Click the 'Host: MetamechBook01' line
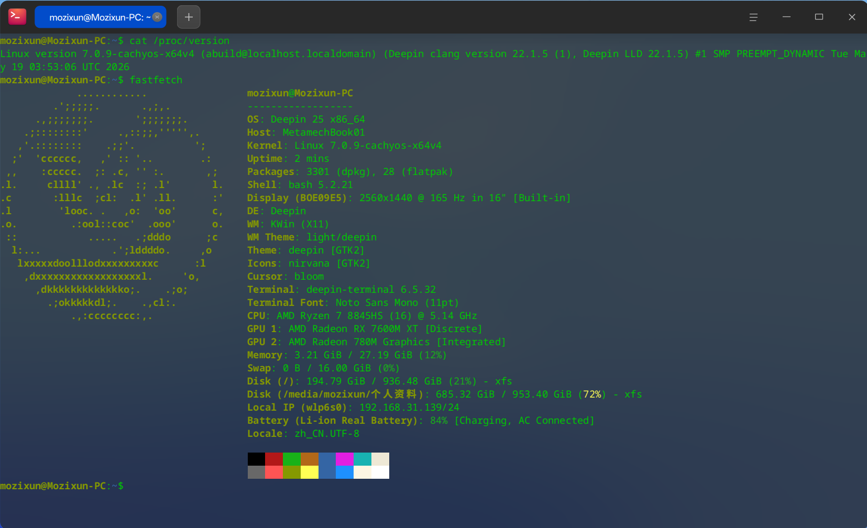 coord(306,133)
